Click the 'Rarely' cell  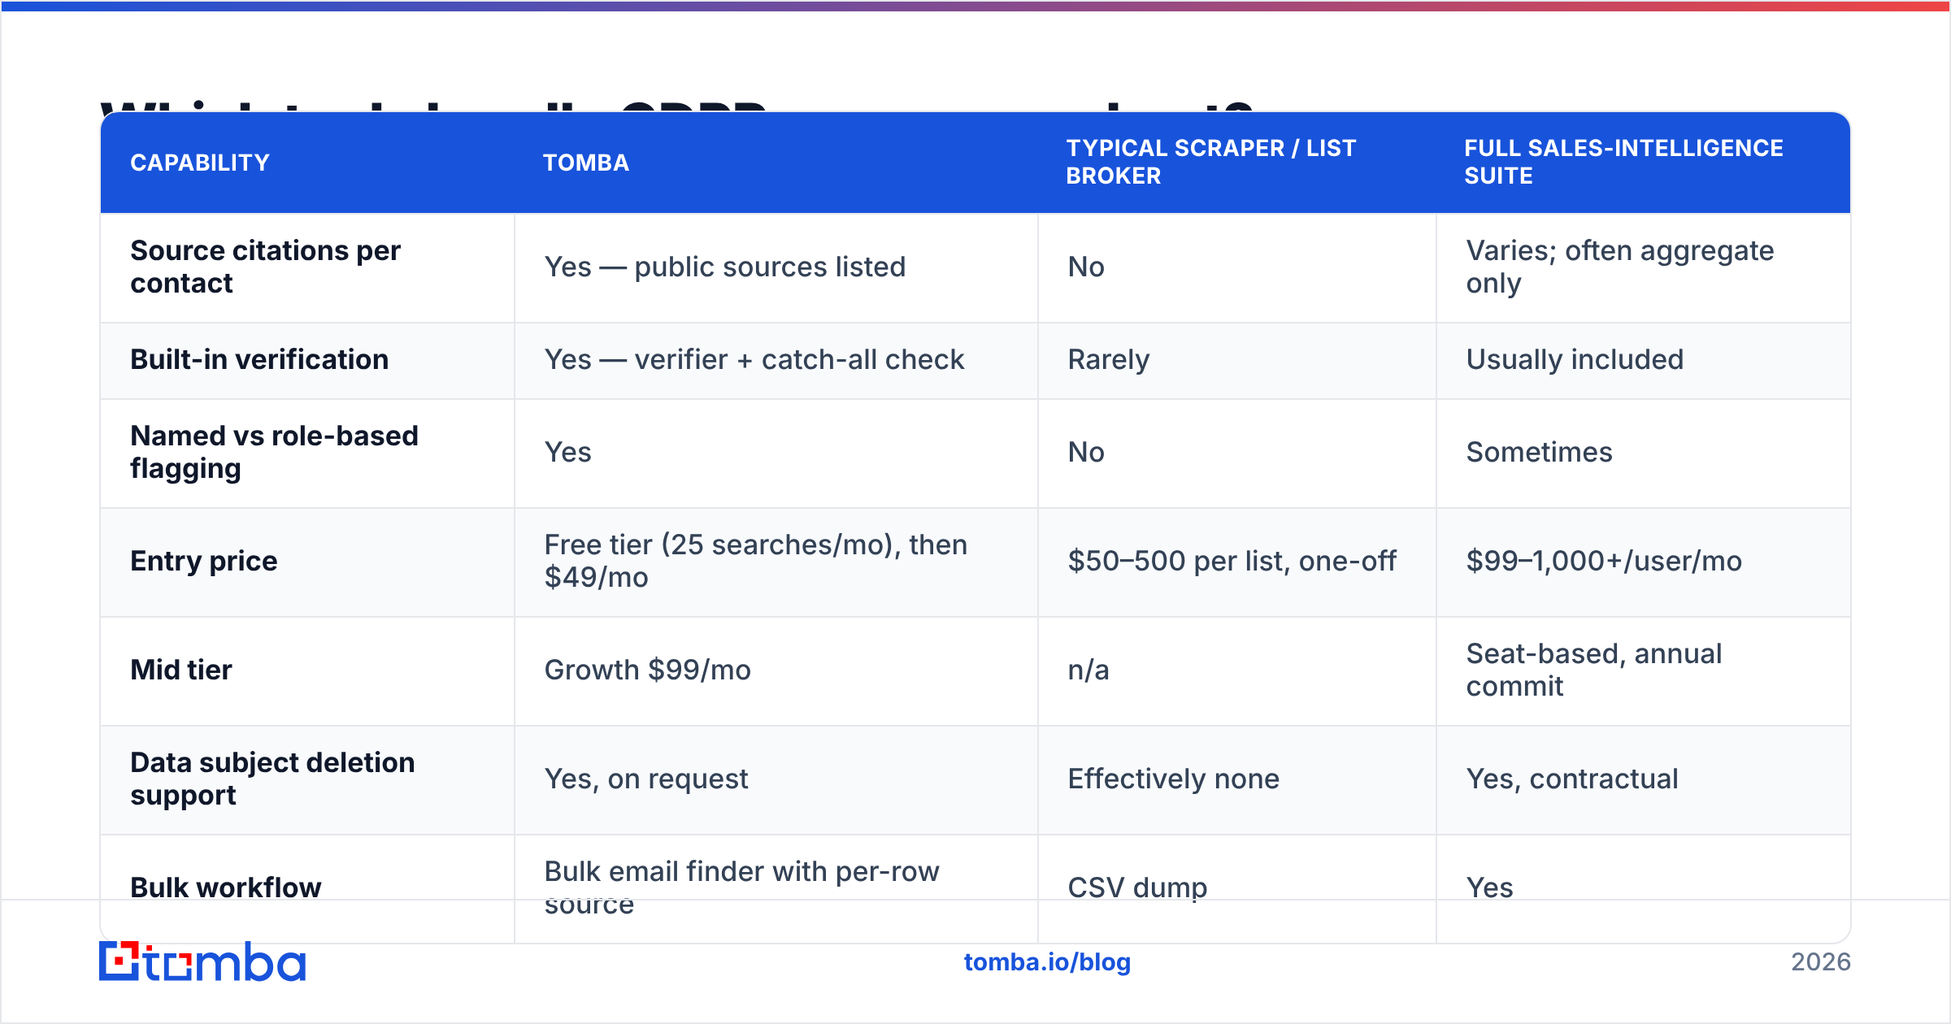1109,359
